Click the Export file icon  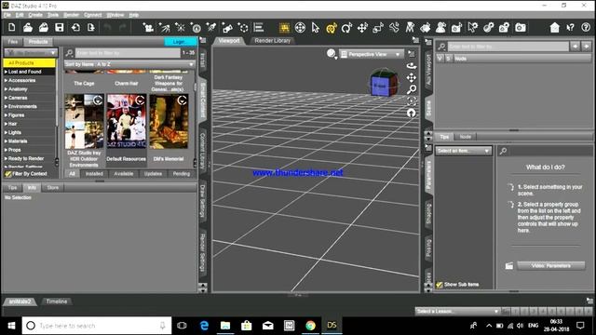(91, 28)
